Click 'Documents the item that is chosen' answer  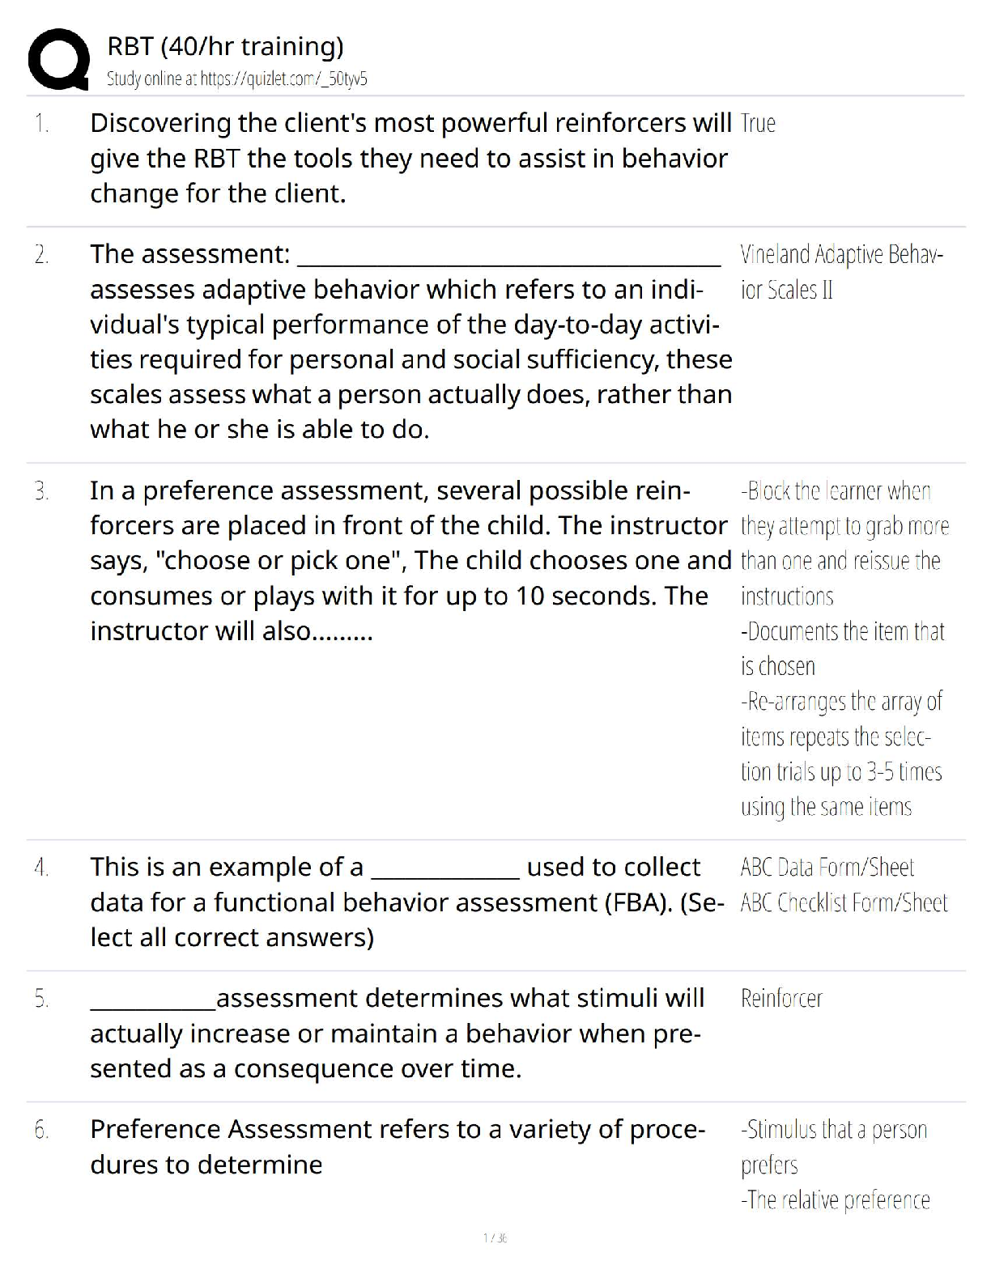click(x=842, y=648)
